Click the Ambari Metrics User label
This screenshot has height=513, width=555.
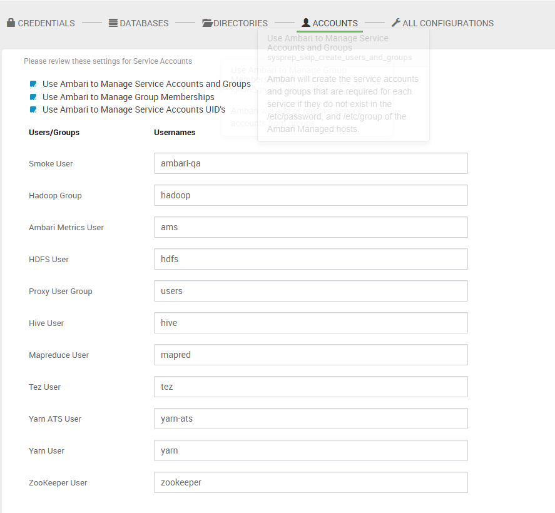(66, 228)
